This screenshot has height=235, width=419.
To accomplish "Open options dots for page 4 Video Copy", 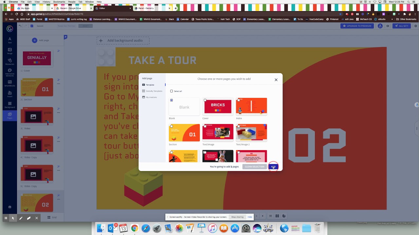I will pyautogui.click(x=59, y=142).
